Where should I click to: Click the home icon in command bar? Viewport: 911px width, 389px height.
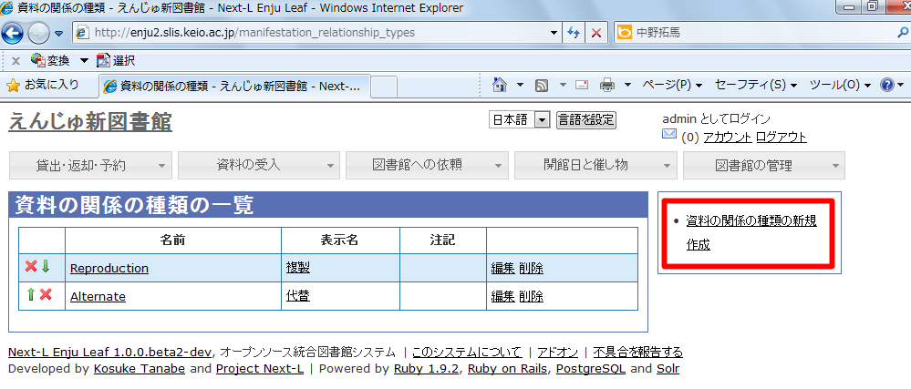(x=499, y=85)
